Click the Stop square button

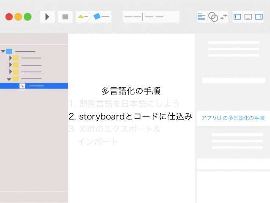tap(65, 17)
